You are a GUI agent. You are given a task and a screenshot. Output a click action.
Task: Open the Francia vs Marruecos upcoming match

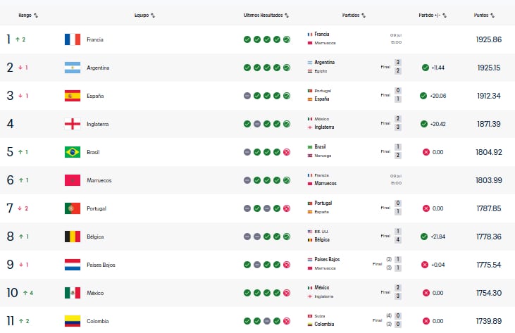354,39
